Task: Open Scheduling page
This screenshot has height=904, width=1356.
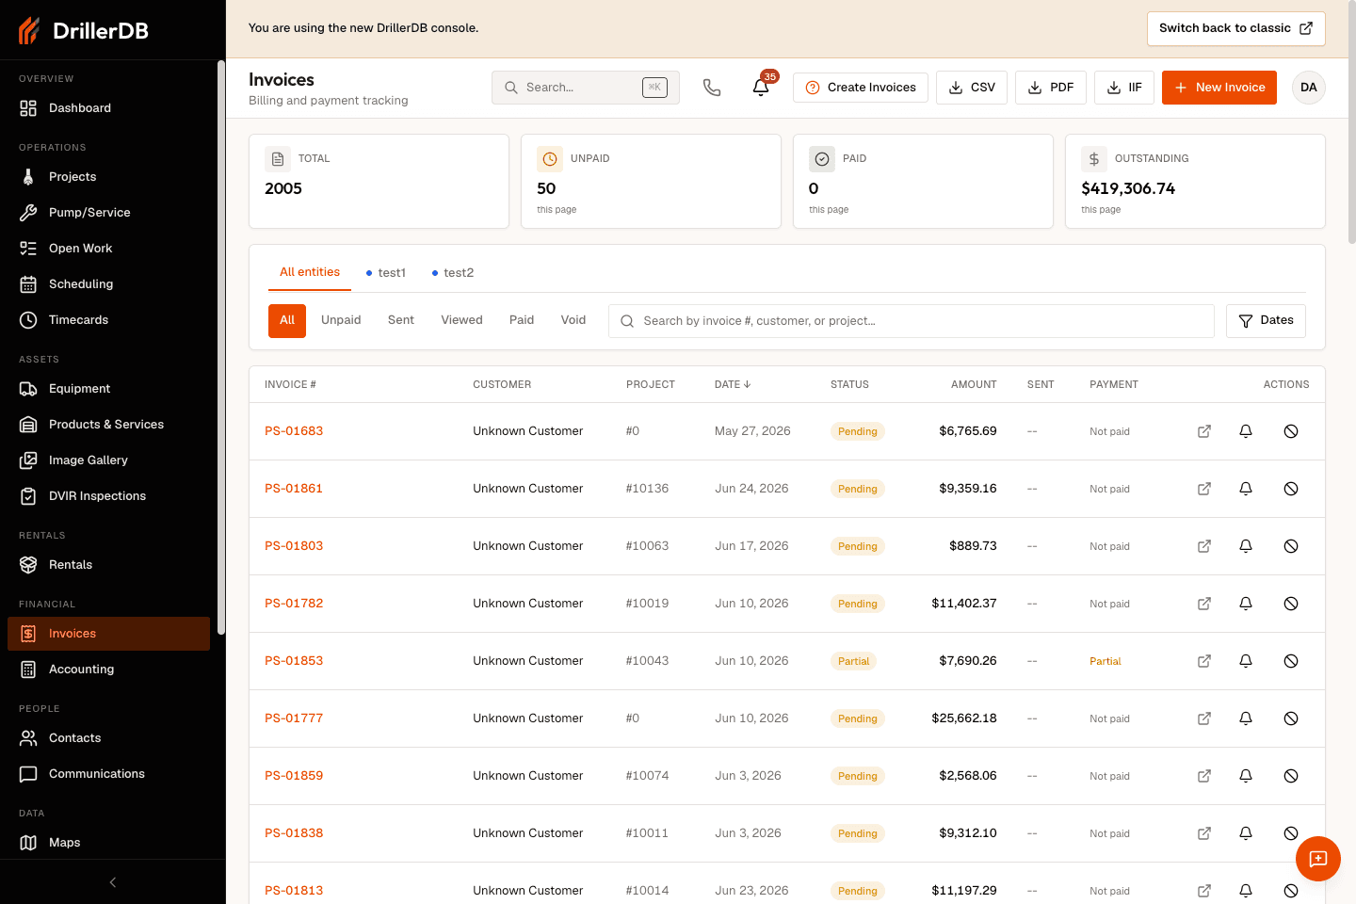Action: pos(108,284)
